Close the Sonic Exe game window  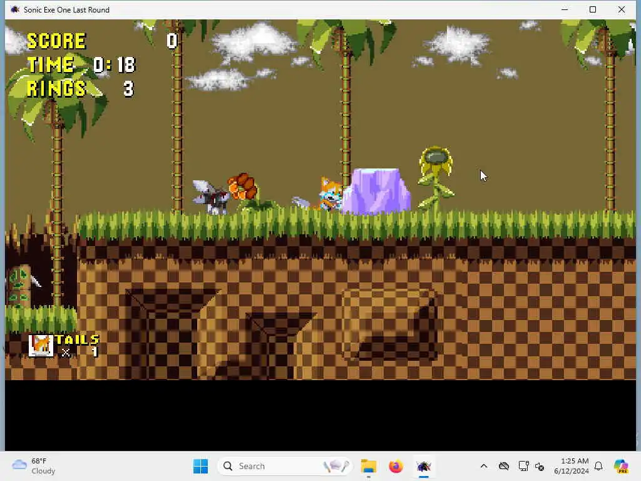(622, 9)
